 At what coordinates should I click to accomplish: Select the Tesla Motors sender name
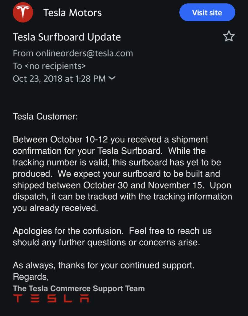[x=73, y=12]
